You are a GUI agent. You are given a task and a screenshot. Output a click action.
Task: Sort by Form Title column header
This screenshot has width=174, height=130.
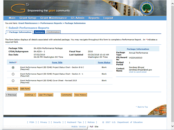click(x=57, y=63)
